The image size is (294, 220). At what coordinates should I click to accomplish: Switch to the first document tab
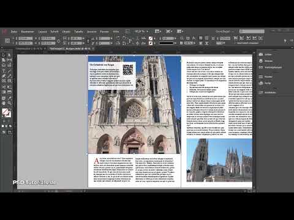(x=31, y=49)
